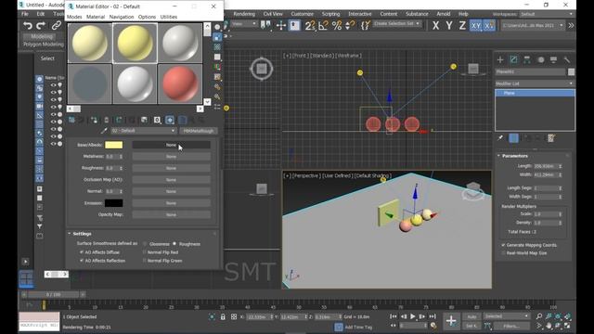This screenshot has width=594, height=334.
Task: Click Metalness map None button
Action: coord(171,157)
